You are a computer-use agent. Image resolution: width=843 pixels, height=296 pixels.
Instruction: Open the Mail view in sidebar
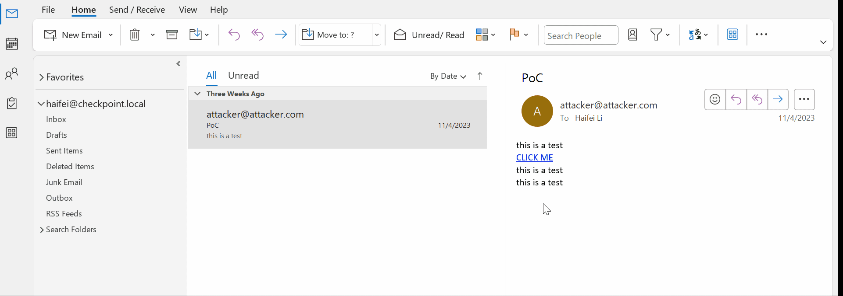tap(12, 14)
